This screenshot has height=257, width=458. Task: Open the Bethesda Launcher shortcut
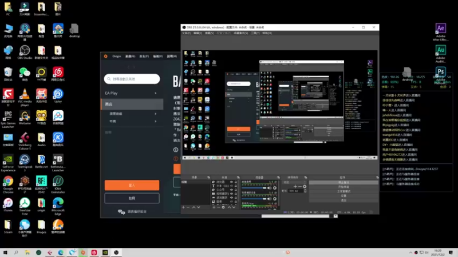click(58, 163)
